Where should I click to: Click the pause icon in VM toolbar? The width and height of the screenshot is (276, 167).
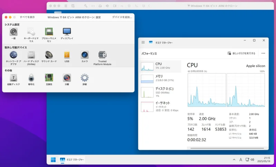point(66,6)
